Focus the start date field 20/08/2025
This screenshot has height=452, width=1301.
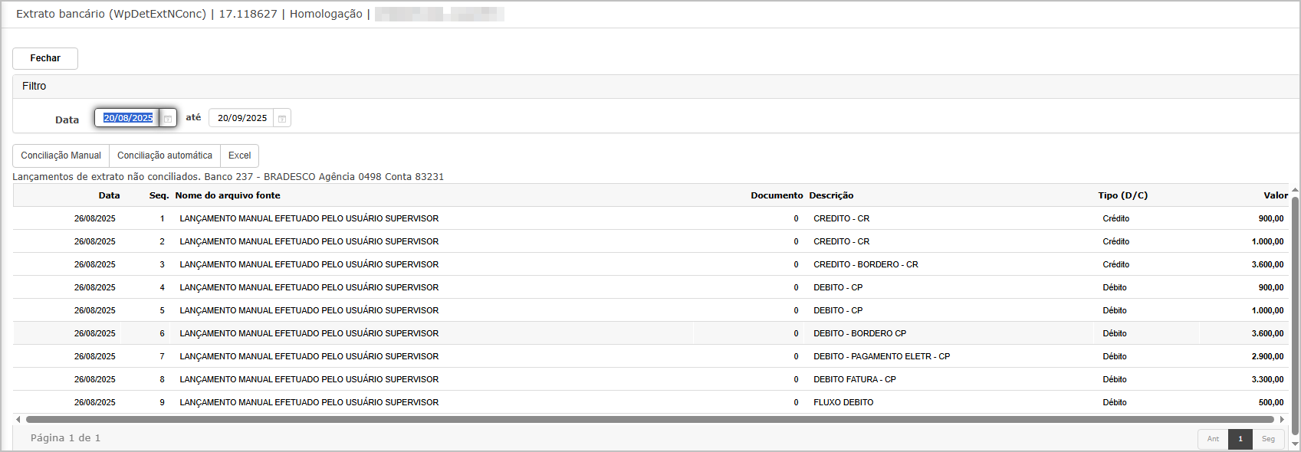(127, 118)
